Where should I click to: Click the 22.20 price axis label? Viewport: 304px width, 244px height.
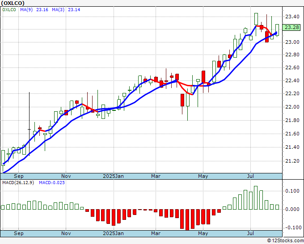click(x=292, y=93)
